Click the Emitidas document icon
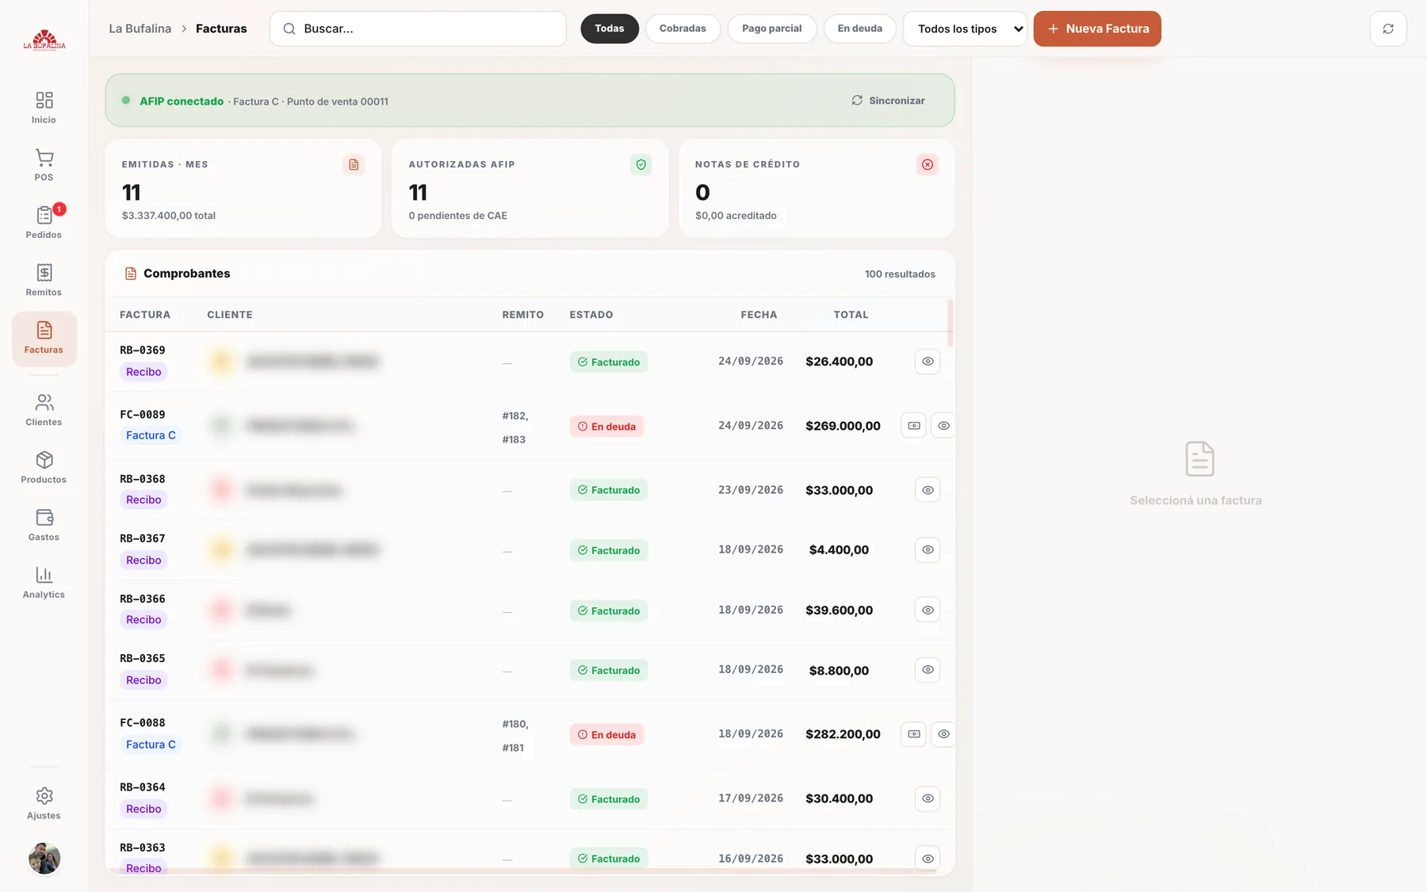The height and width of the screenshot is (892, 1427). click(354, 164)
